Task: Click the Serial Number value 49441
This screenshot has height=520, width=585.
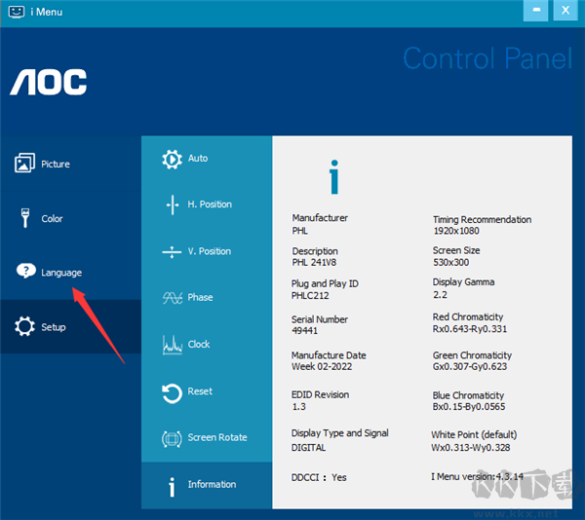Action: click(305, 331)
